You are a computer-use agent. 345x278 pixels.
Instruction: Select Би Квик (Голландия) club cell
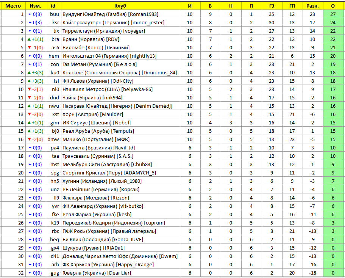[120, 240]
